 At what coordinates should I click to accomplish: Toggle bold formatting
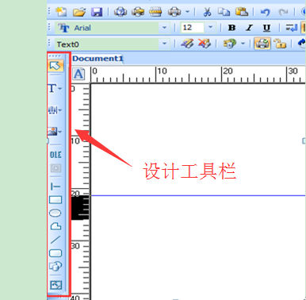point(231,28)
